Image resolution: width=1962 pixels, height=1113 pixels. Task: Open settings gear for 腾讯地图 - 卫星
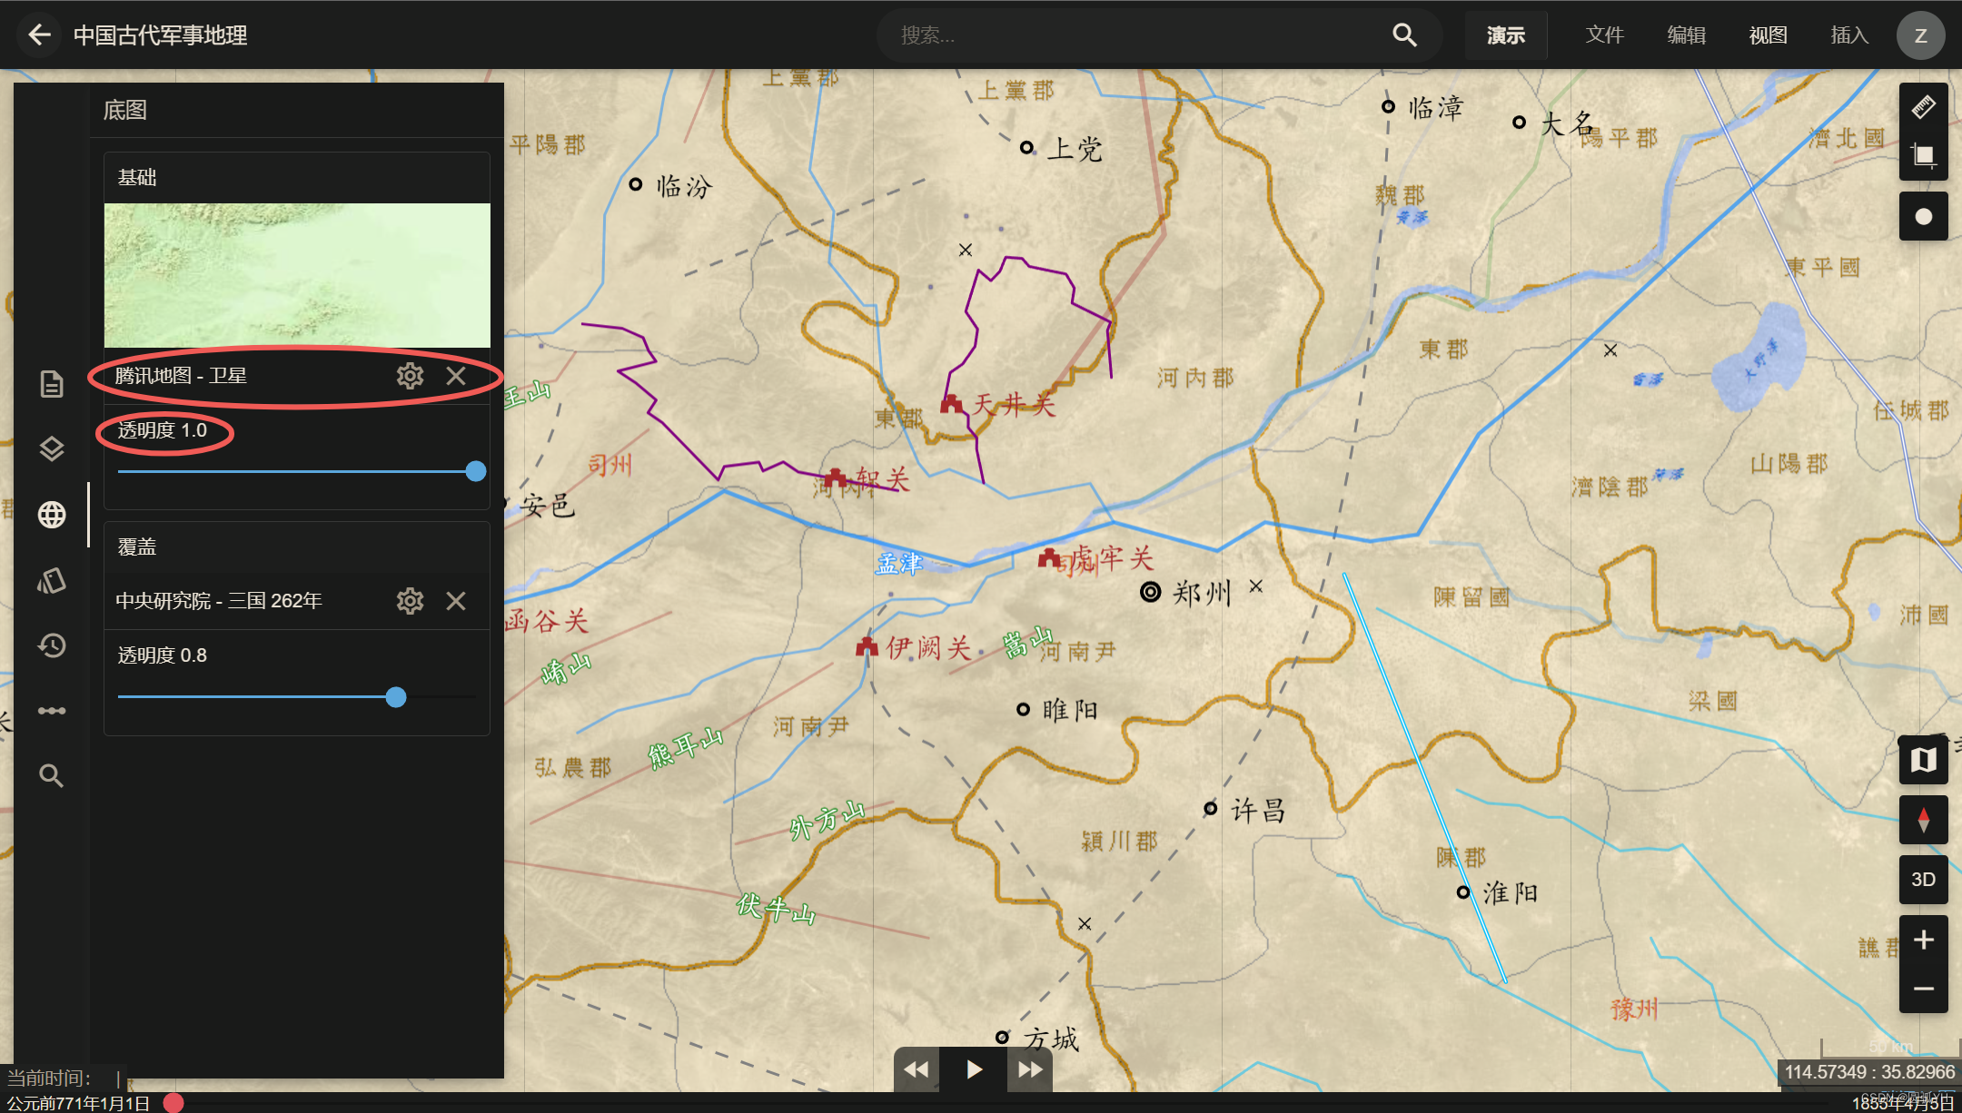click(410, 376)
